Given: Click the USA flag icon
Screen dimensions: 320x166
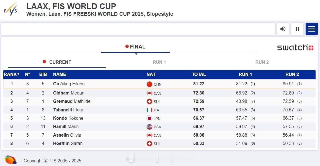Looking at the screenshot, I should click(149, 127).
